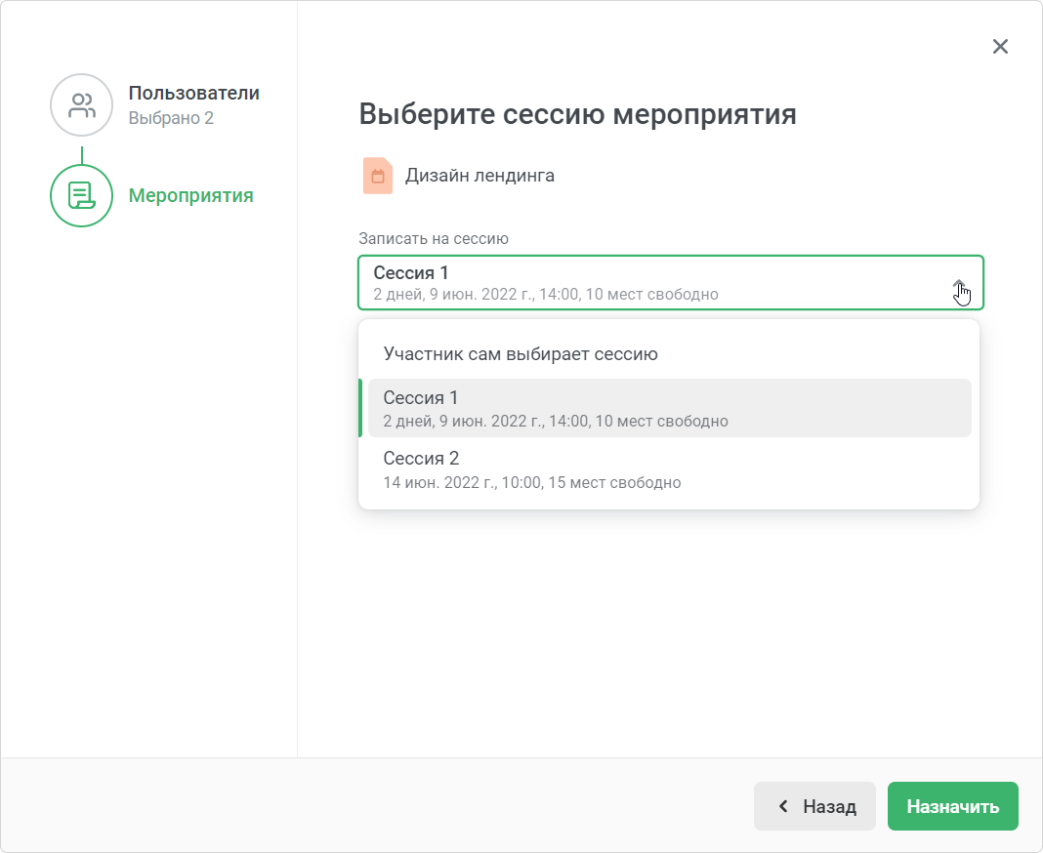Open the Записать на сессию combo box
This screenshot has height=853, width=1043.
pos(671,283)
